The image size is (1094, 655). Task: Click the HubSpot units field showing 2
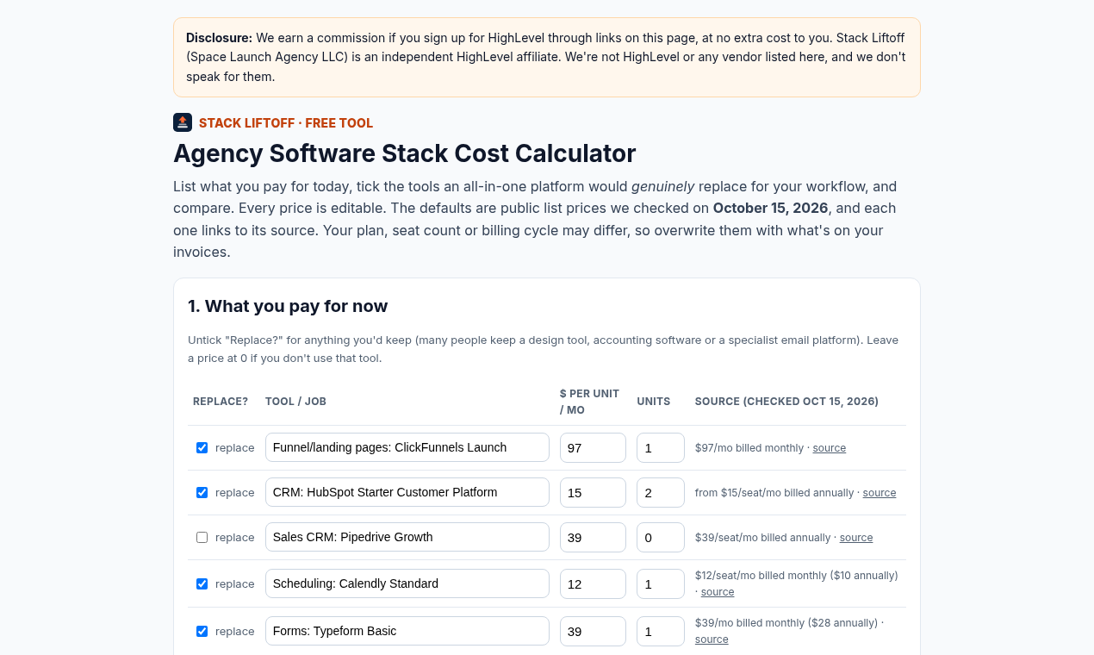[661, 492]
